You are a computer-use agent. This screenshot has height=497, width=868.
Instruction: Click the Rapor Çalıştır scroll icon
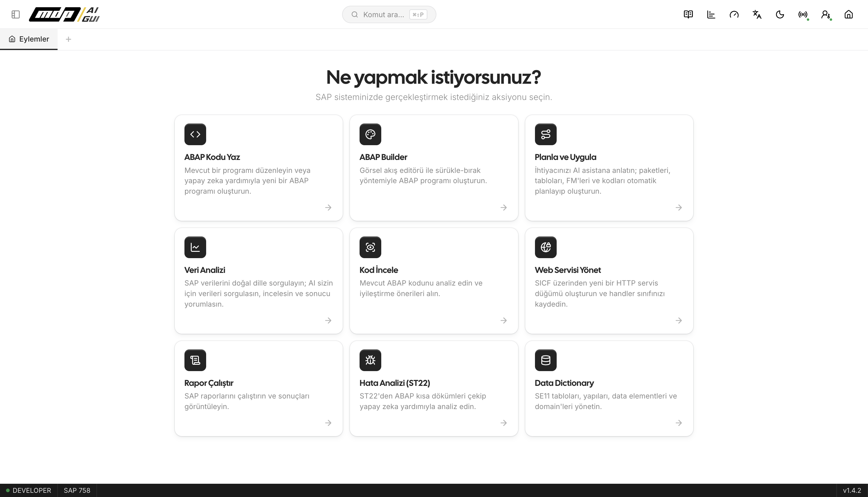(195, 360)
